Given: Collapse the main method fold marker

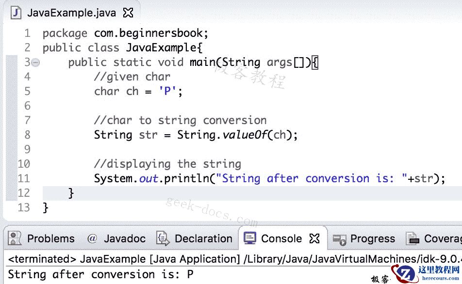Looking at the screenshot, I should (34, 62).
